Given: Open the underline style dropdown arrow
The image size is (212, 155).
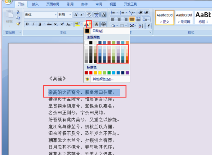Looking at the screenshot, I should tap(44, 24).
